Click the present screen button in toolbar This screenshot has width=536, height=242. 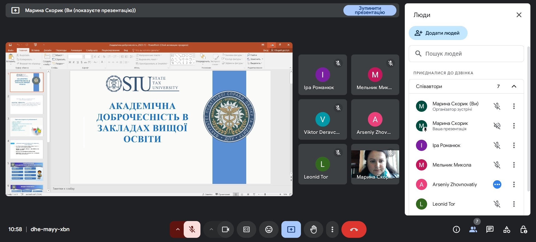(291, 229)
